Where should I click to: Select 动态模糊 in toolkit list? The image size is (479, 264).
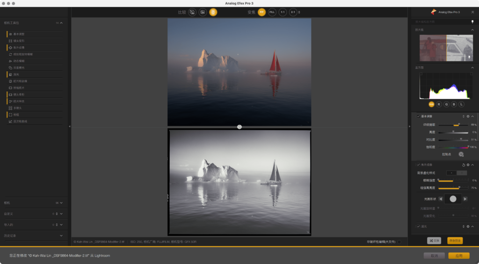35,61
